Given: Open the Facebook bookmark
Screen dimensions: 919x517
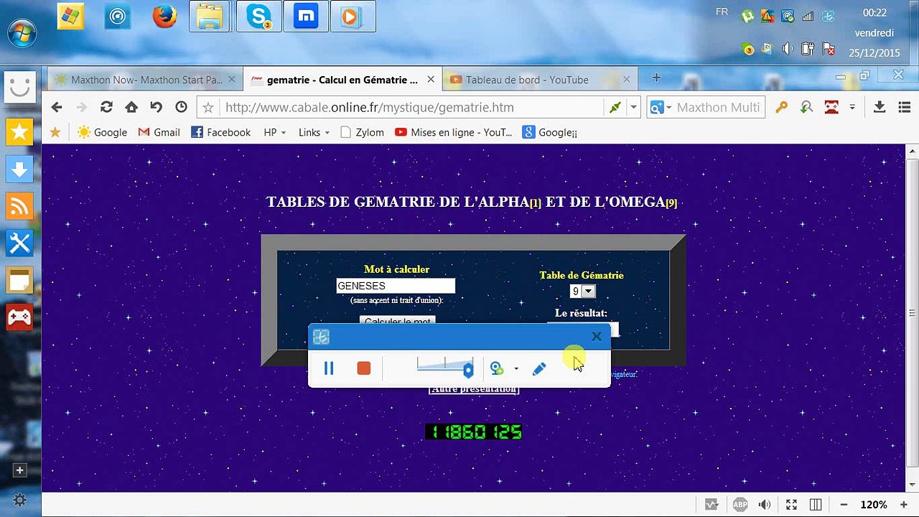Looking at the screenshot, I should pyautogui.click(x=220, y=132).
